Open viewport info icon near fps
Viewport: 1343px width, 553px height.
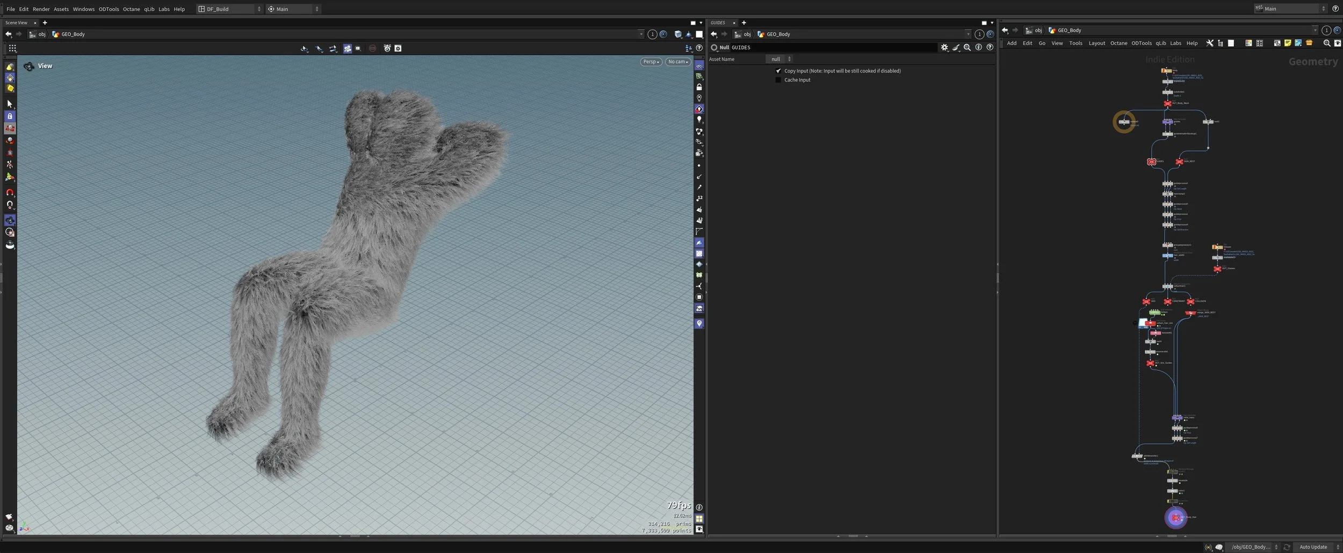pyautogui.click(x=699, y=508)
